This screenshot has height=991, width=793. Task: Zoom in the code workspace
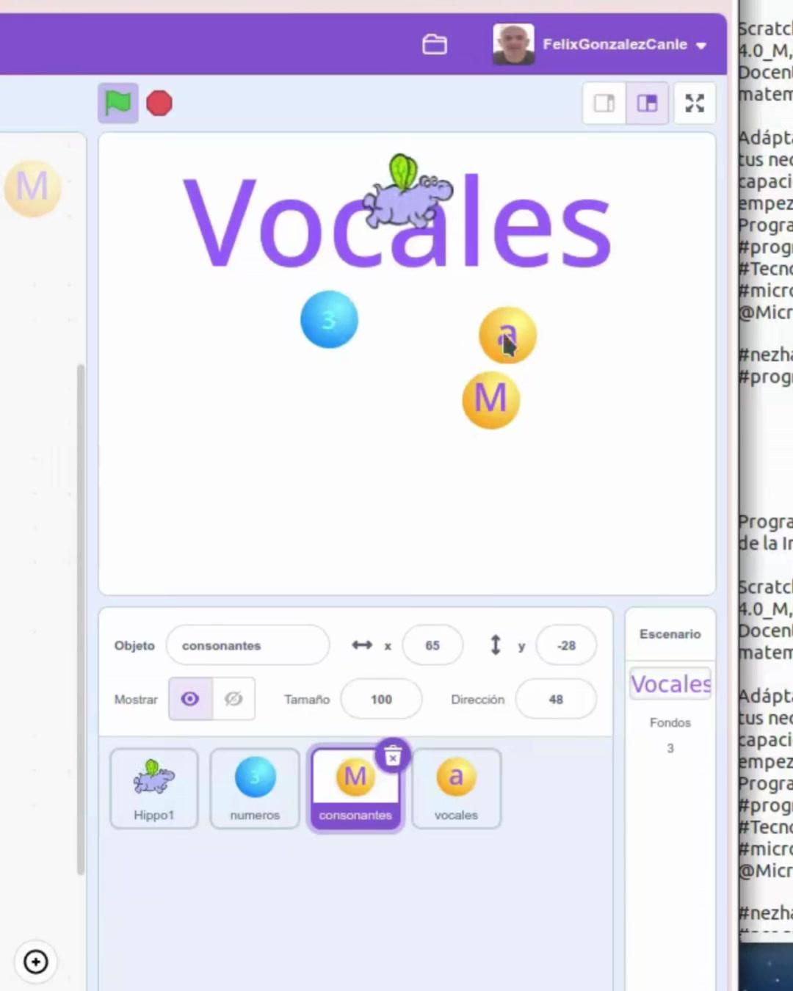click(36, 962)
